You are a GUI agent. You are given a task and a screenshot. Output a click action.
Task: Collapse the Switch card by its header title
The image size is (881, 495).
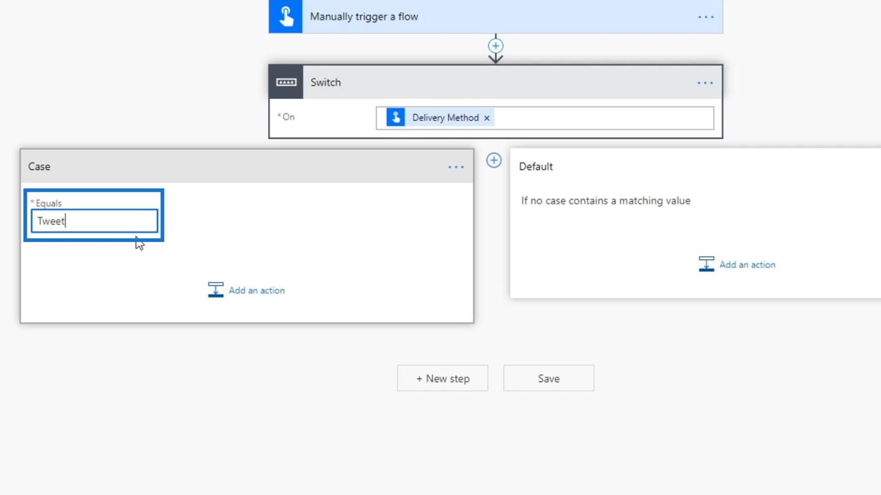pos(326,82)
